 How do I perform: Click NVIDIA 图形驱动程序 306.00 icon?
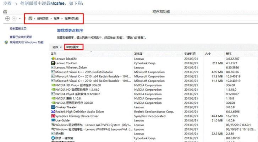click(x=53, y=103)
